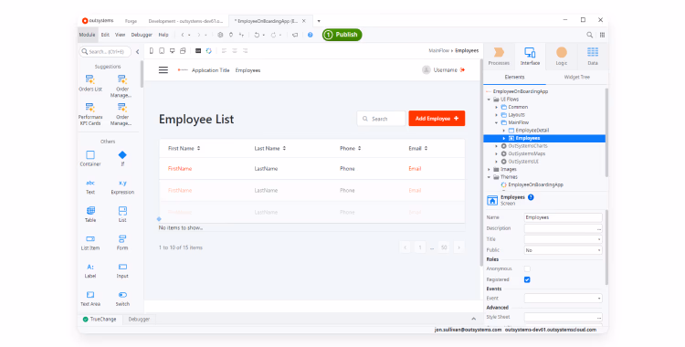Screen dimensions: 685x347
Task: Click the help icon beside Employees screen
Action: tap(531, 197)
